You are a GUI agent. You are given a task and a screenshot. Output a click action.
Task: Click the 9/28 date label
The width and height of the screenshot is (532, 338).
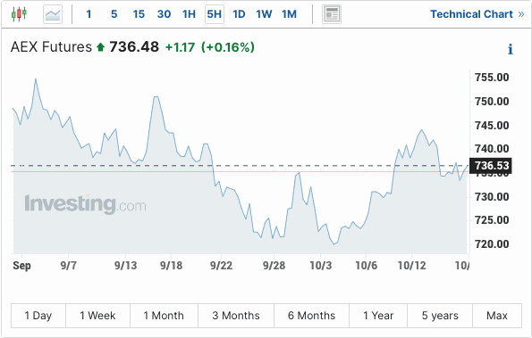274,266
